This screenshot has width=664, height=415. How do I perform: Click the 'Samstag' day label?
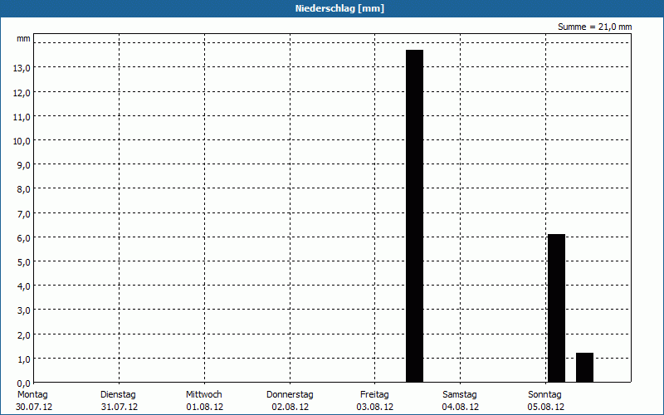click(460, 394)
